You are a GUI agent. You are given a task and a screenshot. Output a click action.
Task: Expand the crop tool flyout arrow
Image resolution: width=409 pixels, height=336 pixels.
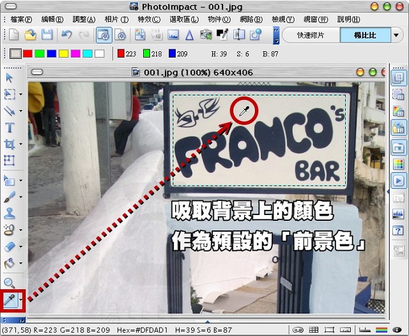[x=21, y=144]
